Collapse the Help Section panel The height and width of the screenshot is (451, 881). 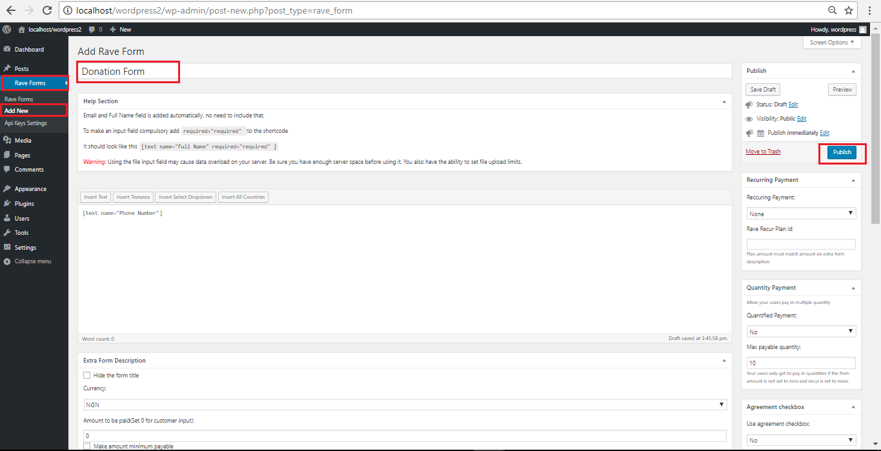(x=723, y=101)
